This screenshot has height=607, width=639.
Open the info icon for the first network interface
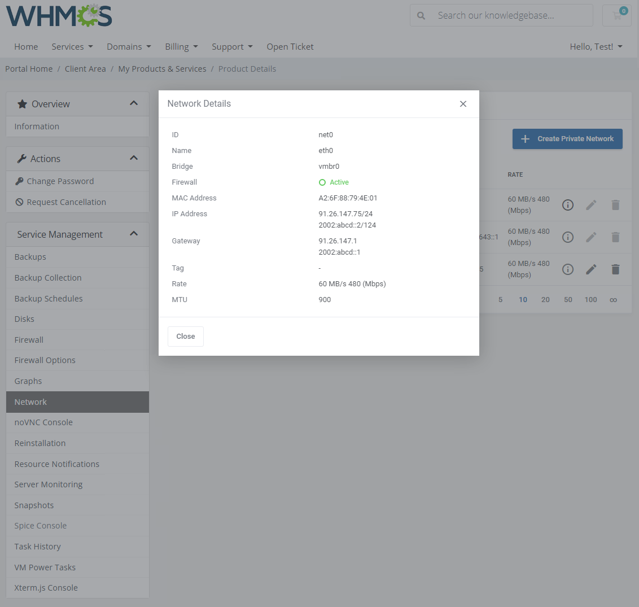click(567, 205)
